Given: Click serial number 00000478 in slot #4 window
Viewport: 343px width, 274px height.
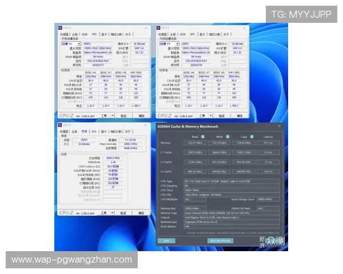Looking at the screenshot, I should [x=196, y=65].
